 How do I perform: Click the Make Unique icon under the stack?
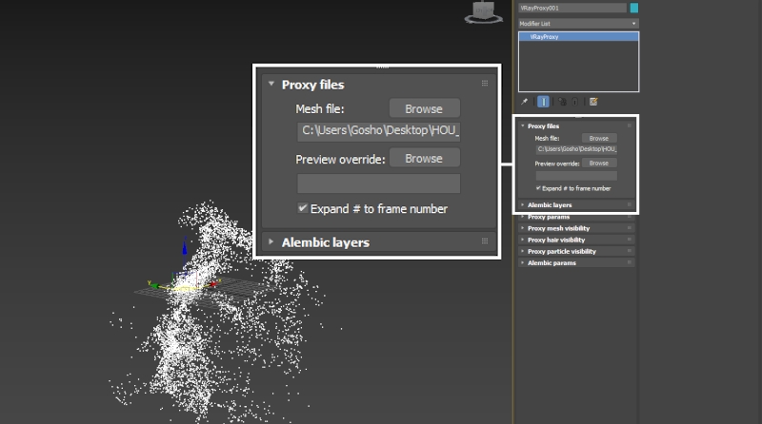pyautogui.click(x=561, y=101)
